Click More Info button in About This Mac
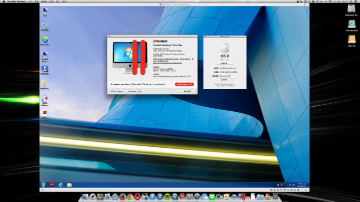 click(x=225, y=80)
